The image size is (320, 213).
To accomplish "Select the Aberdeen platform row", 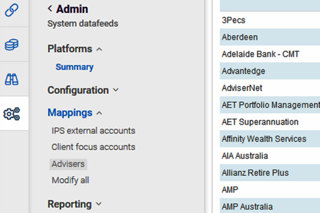I will 270,37.
